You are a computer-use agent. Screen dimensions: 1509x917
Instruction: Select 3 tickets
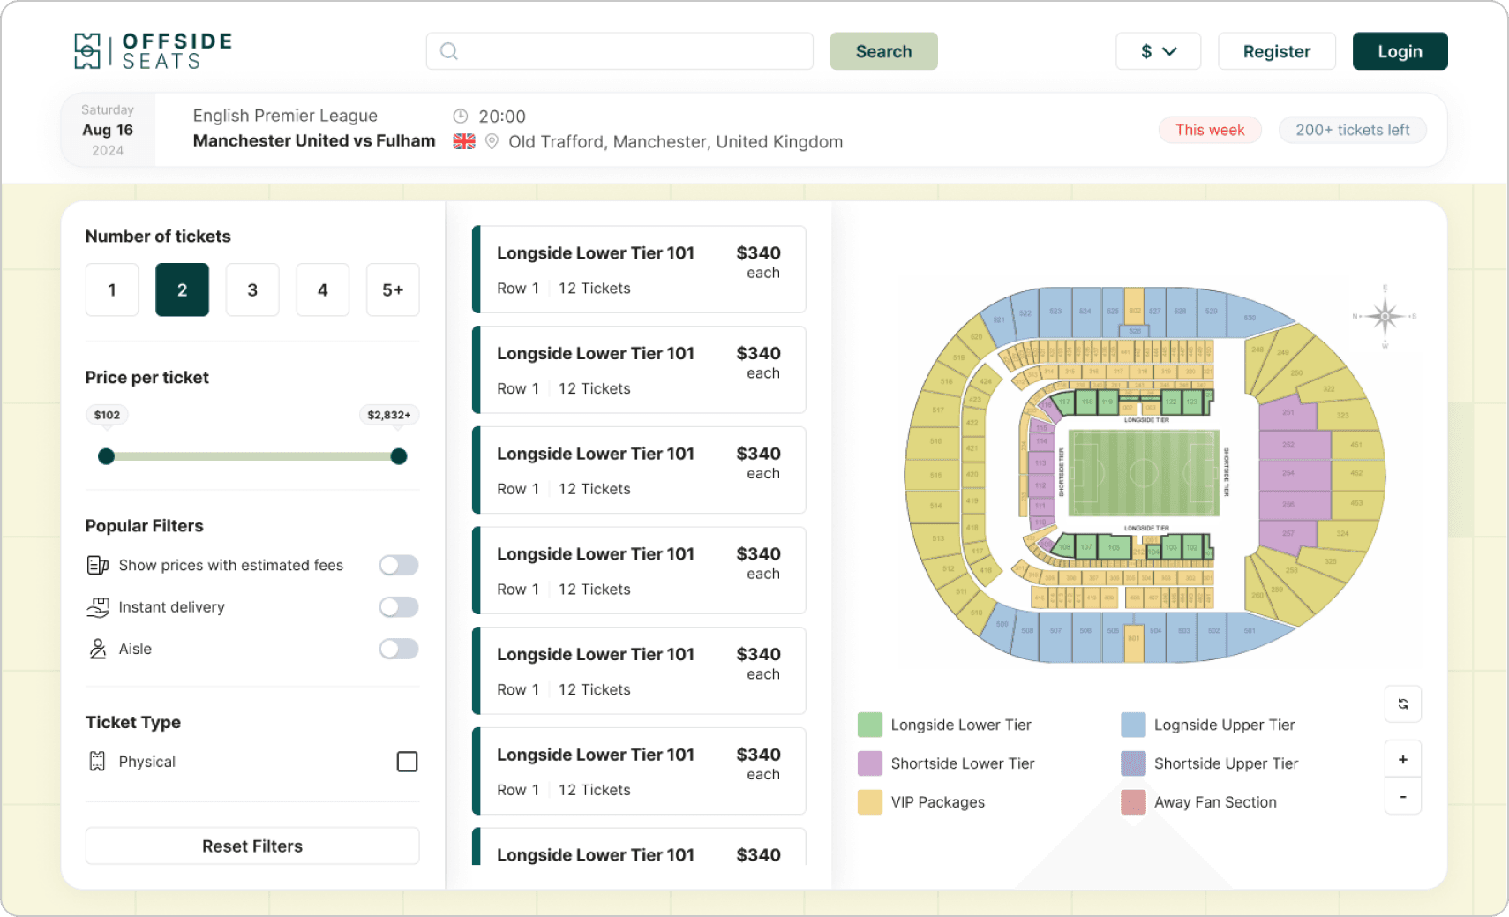tap(252, 289)
